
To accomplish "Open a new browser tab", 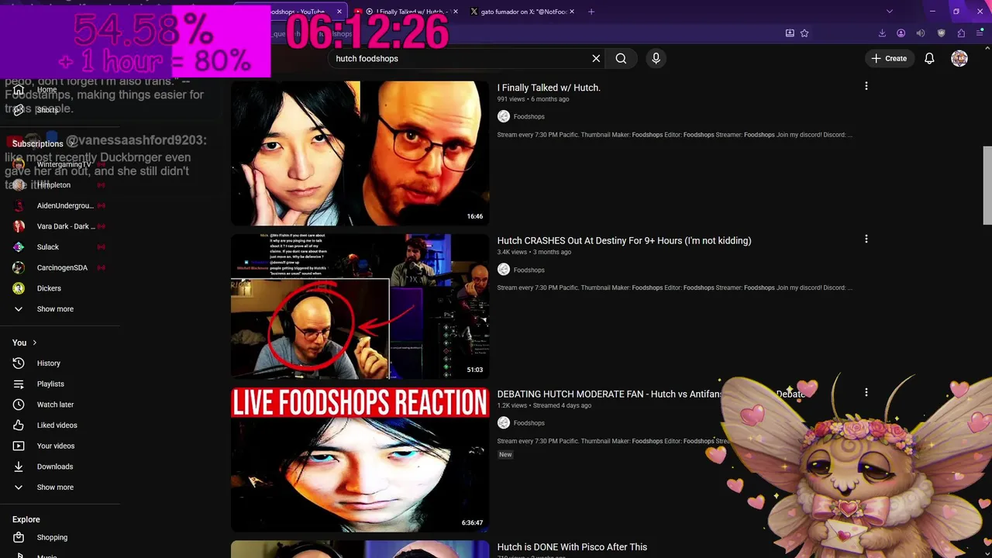I will tap(591, 12).
